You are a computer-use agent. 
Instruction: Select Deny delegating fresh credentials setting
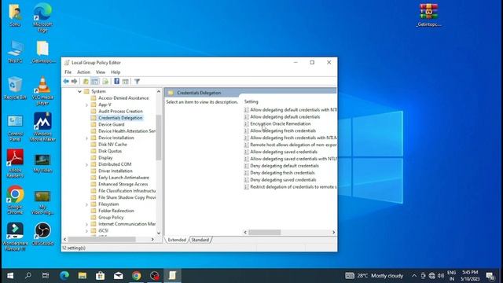click(x=282, y=173)
